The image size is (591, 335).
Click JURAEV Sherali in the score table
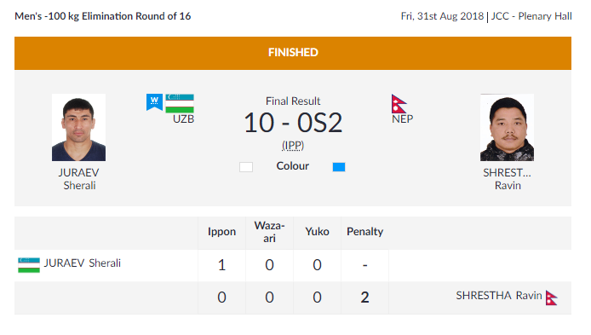83,263
